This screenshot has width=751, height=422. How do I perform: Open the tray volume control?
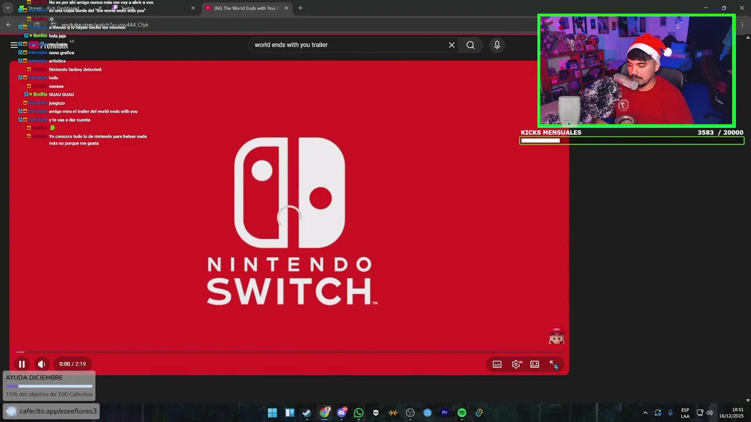pos(709,413)
